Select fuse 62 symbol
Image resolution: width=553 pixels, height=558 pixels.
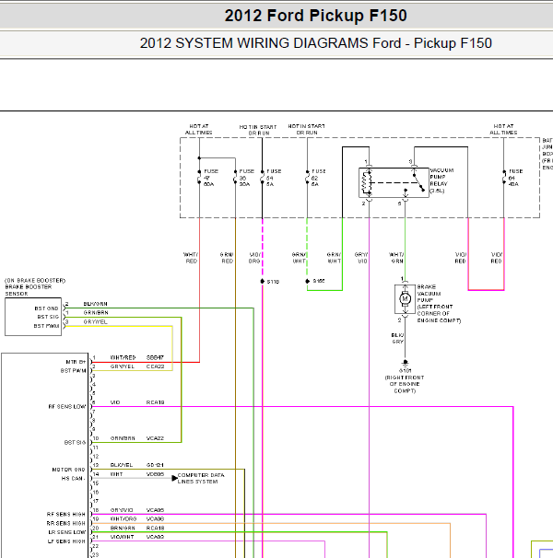tap(307, 176)
